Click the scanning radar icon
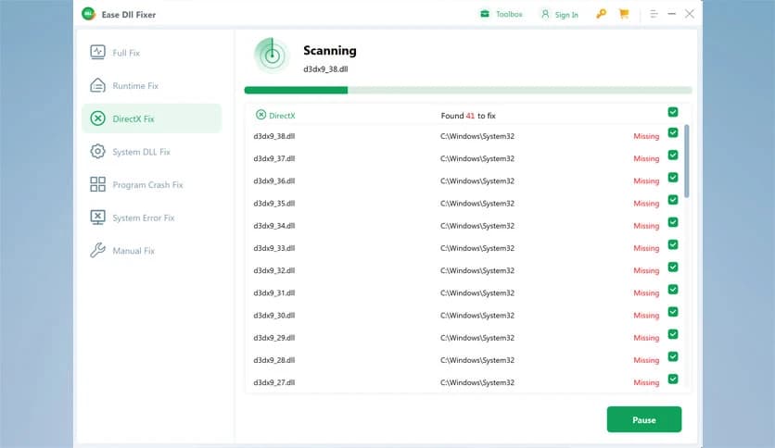775x448 pixels. [272, 56]
